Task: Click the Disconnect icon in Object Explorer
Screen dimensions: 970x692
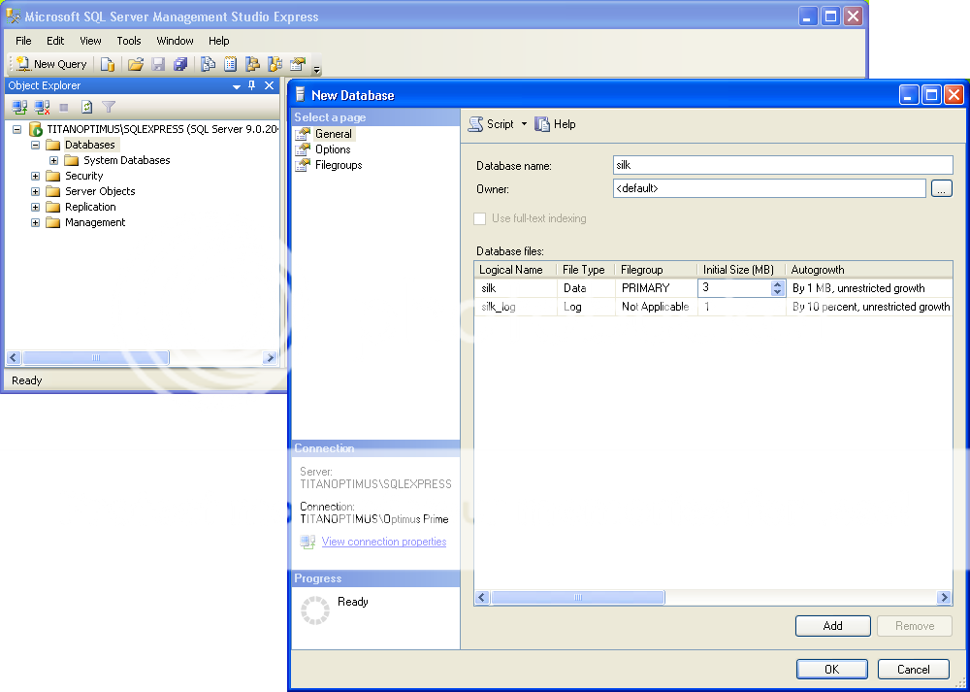Action: 42,107
